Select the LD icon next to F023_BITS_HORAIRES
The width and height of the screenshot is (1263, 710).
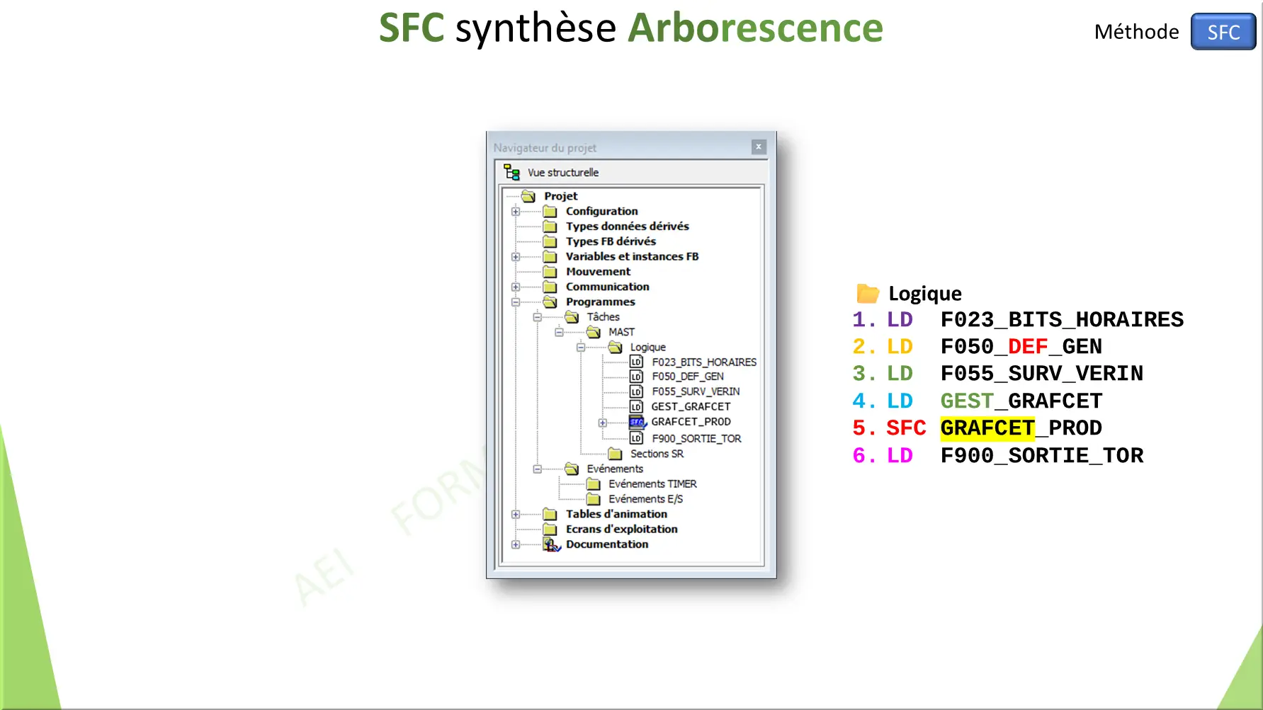click(635, 362)
